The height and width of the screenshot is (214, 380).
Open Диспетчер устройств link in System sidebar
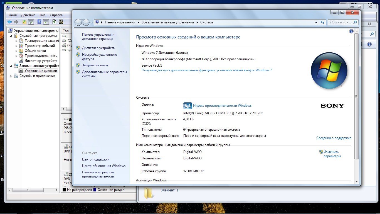(98, 48)
